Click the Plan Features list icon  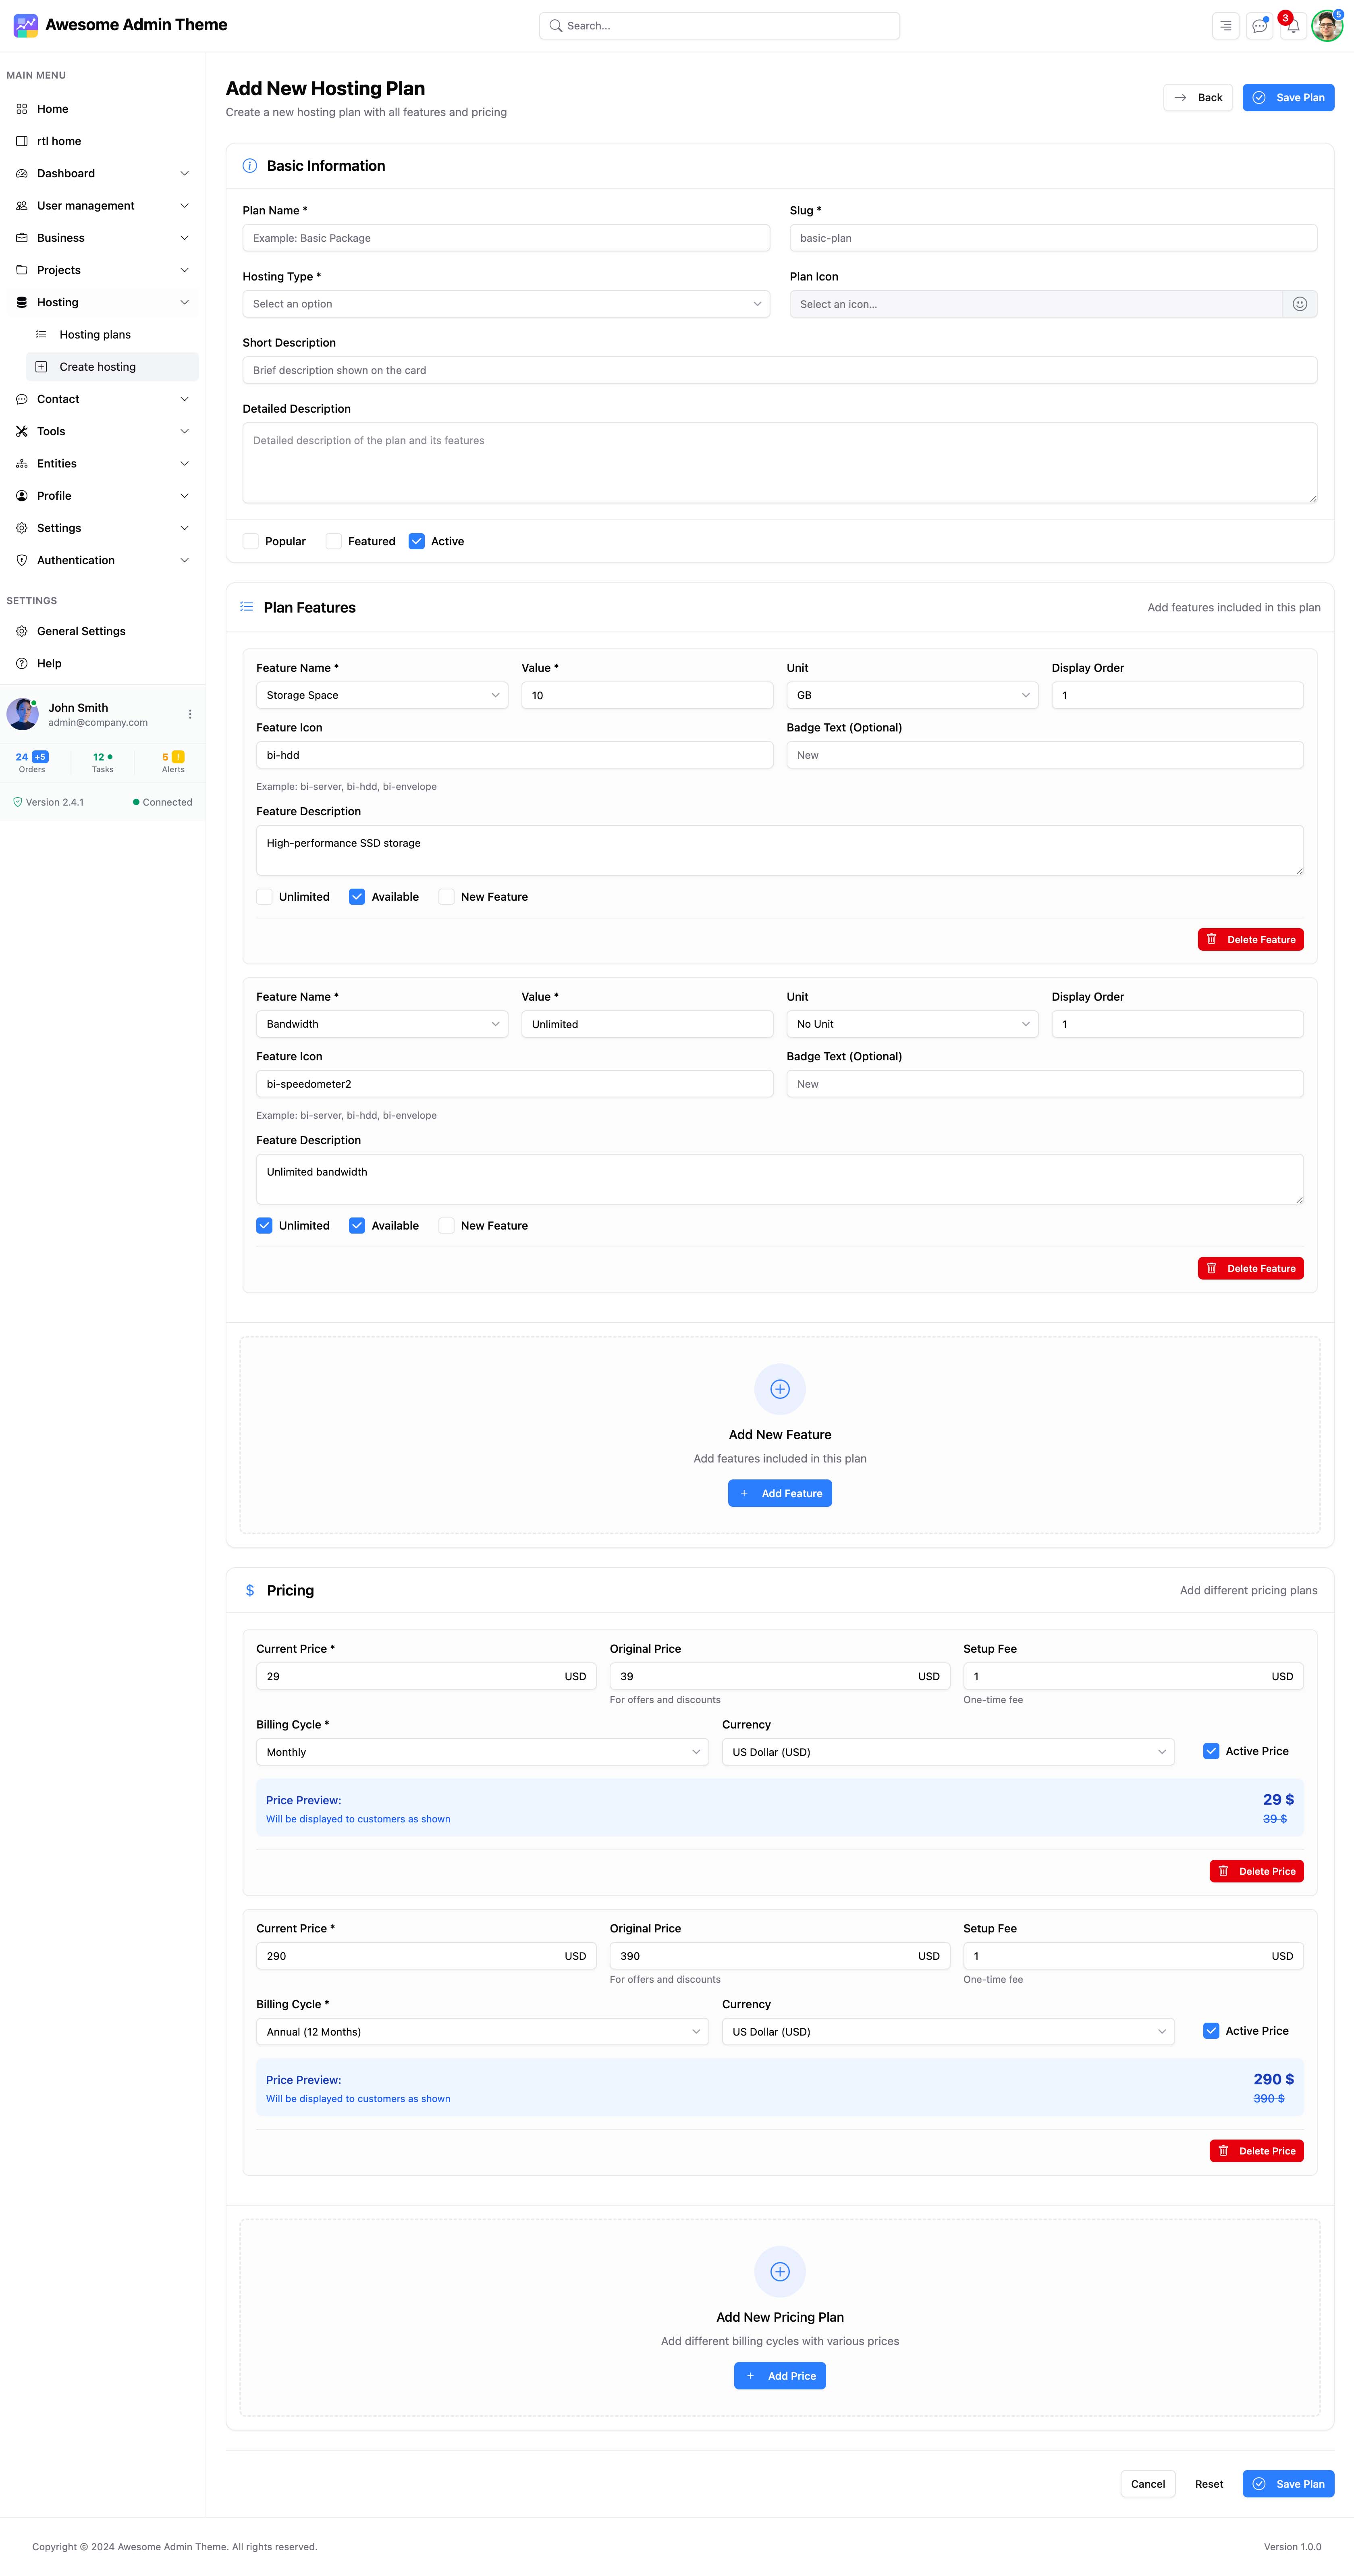click(x=247, y=607)
